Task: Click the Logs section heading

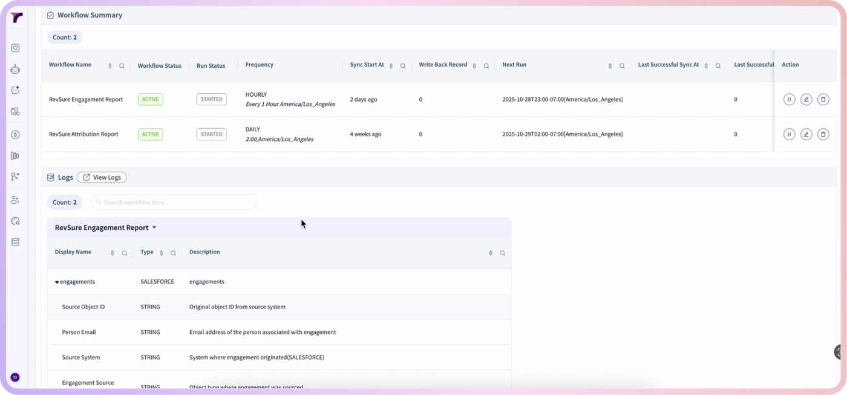Action: pyautogui.click(x=65, y=177)
